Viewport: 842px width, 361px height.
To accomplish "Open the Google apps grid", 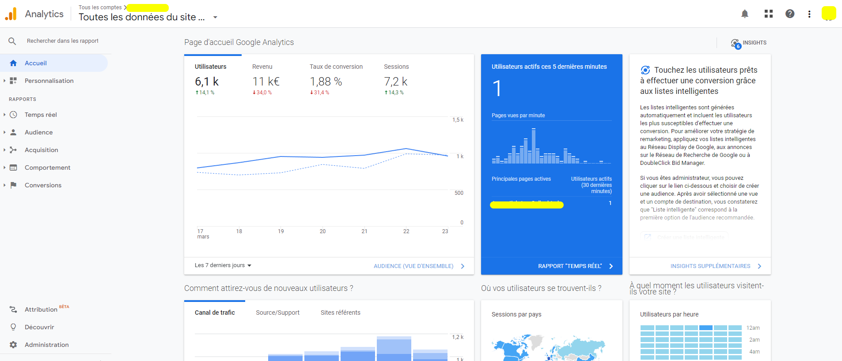I will click(769, 14).
